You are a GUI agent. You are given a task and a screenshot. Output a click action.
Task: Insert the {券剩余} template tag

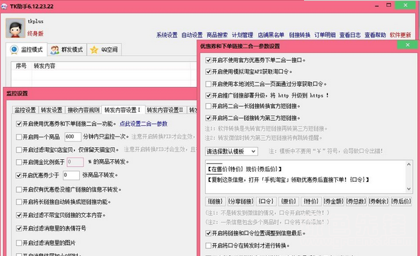(378, 202)
